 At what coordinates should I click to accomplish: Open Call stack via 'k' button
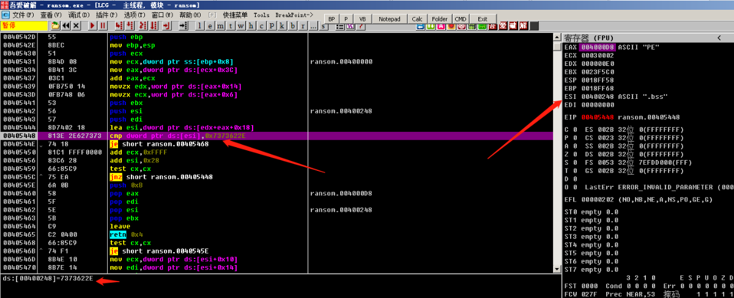[x=282, y=26]
